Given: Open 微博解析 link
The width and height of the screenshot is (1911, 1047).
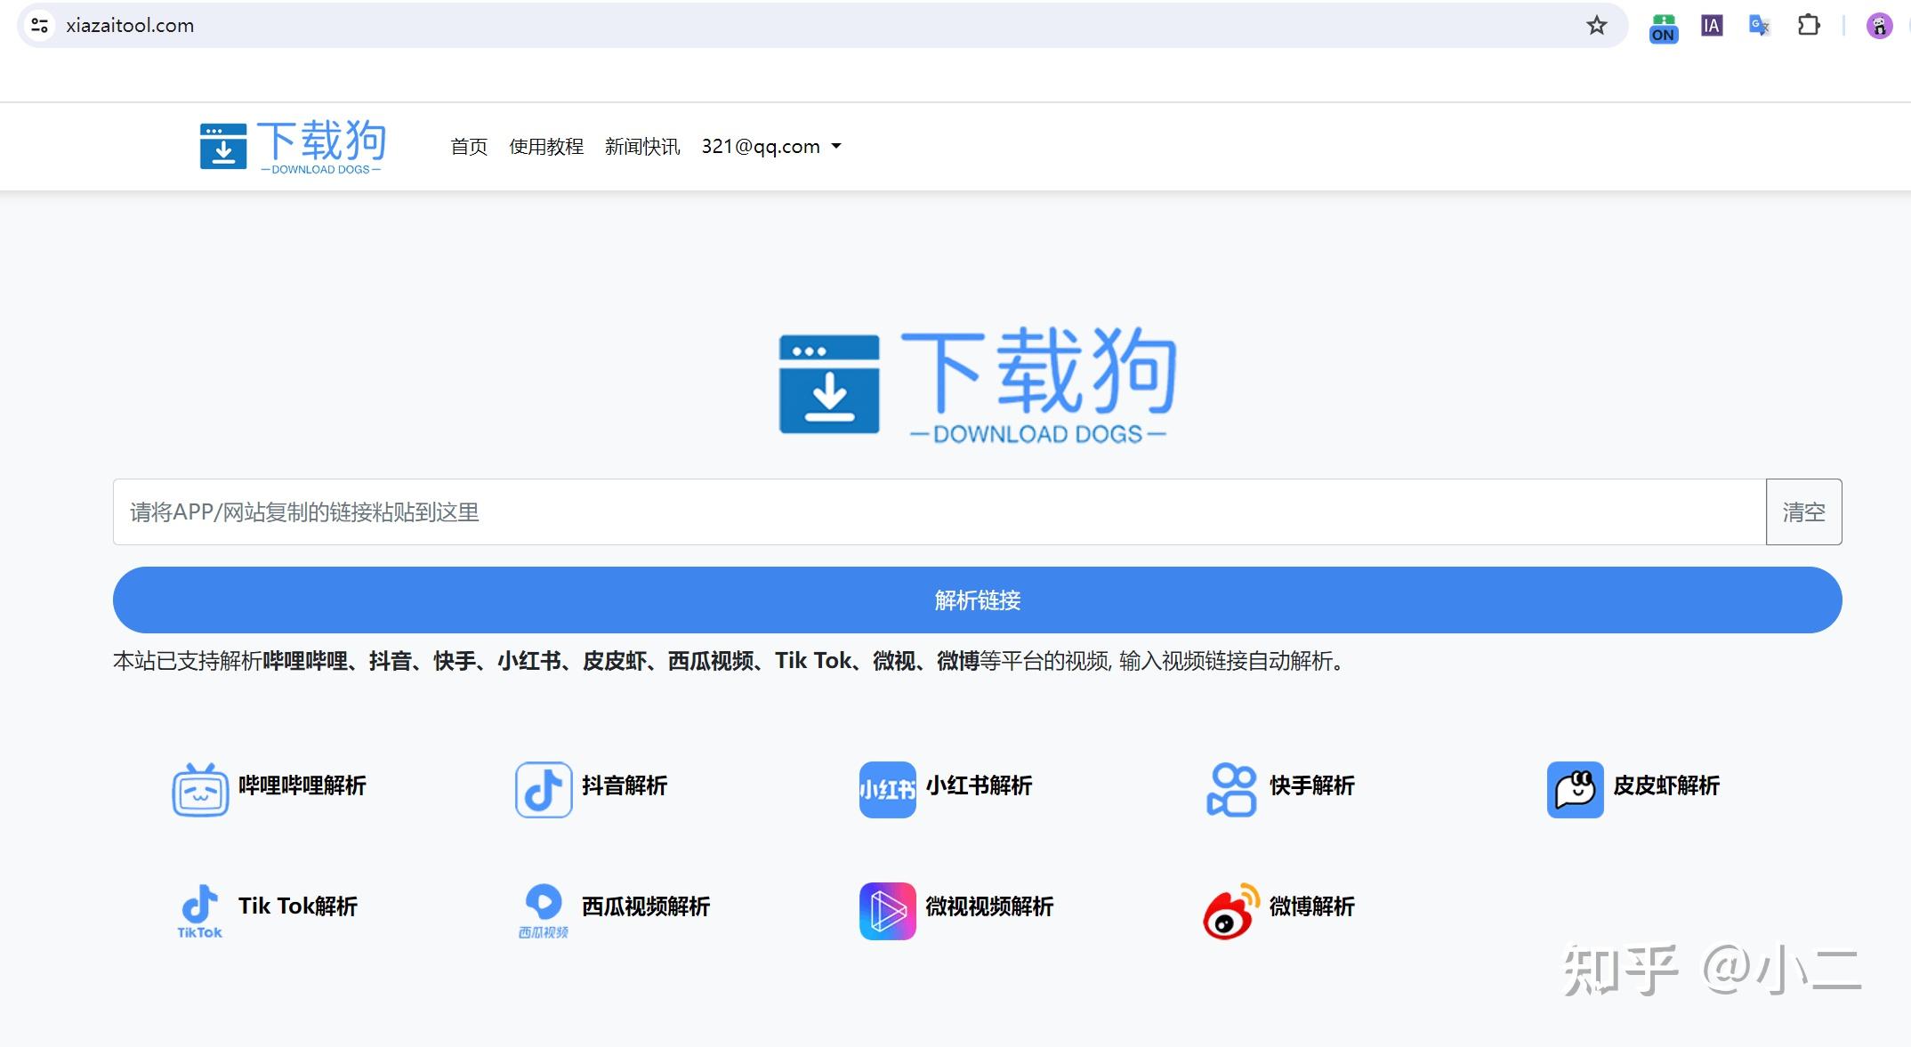Looking at the screenshot, I should [1312, 906].
